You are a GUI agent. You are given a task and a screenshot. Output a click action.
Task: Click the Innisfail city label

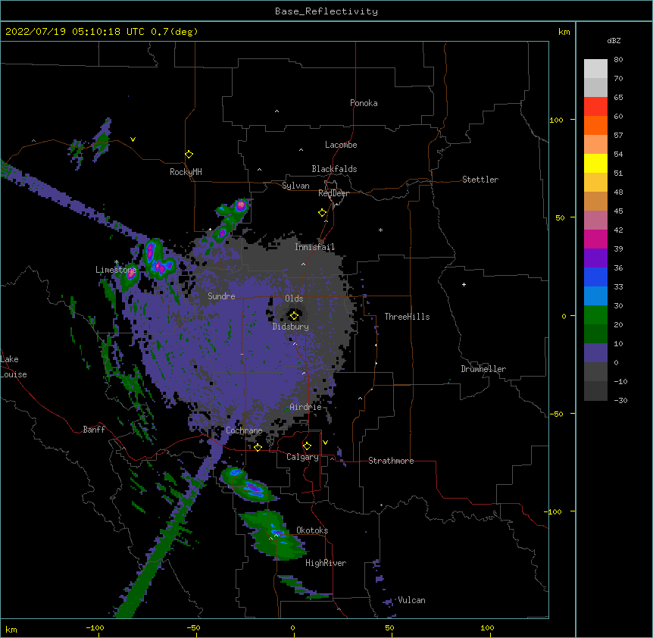(314, 247)
